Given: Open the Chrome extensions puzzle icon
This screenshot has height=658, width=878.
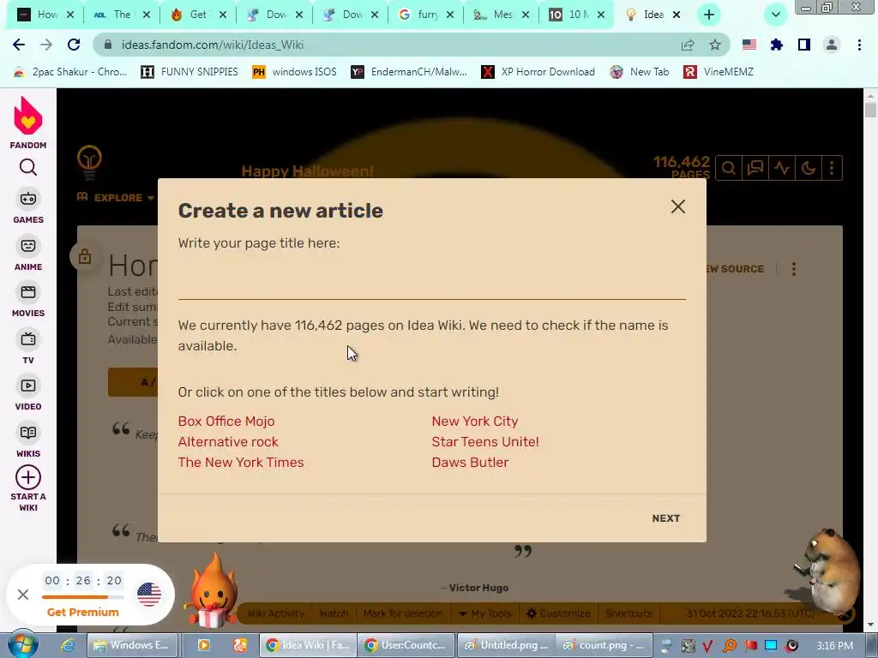Looking at the screenshot, I should 777,45.
